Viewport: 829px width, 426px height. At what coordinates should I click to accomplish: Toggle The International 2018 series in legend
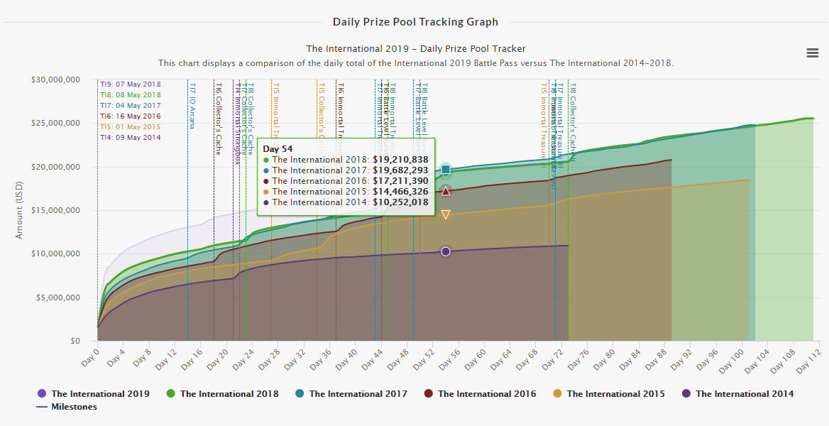point(222,394)
